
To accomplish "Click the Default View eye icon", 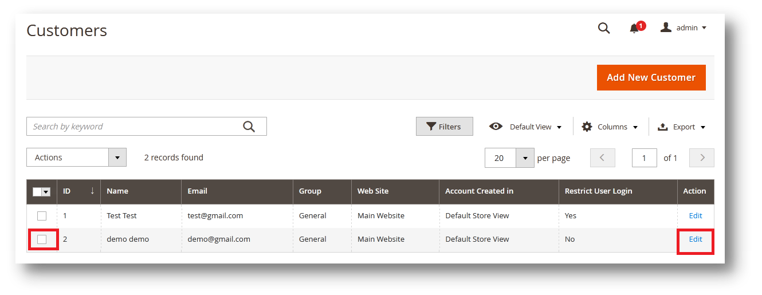I will 496,127.
